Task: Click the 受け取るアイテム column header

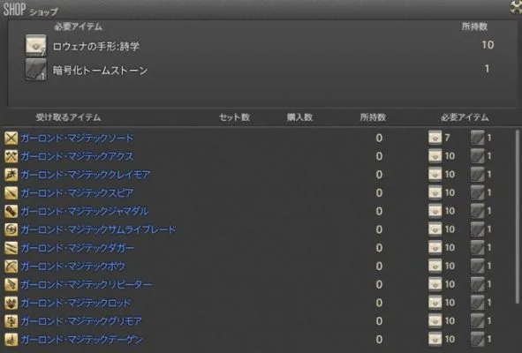Action: tap(68, 117)
